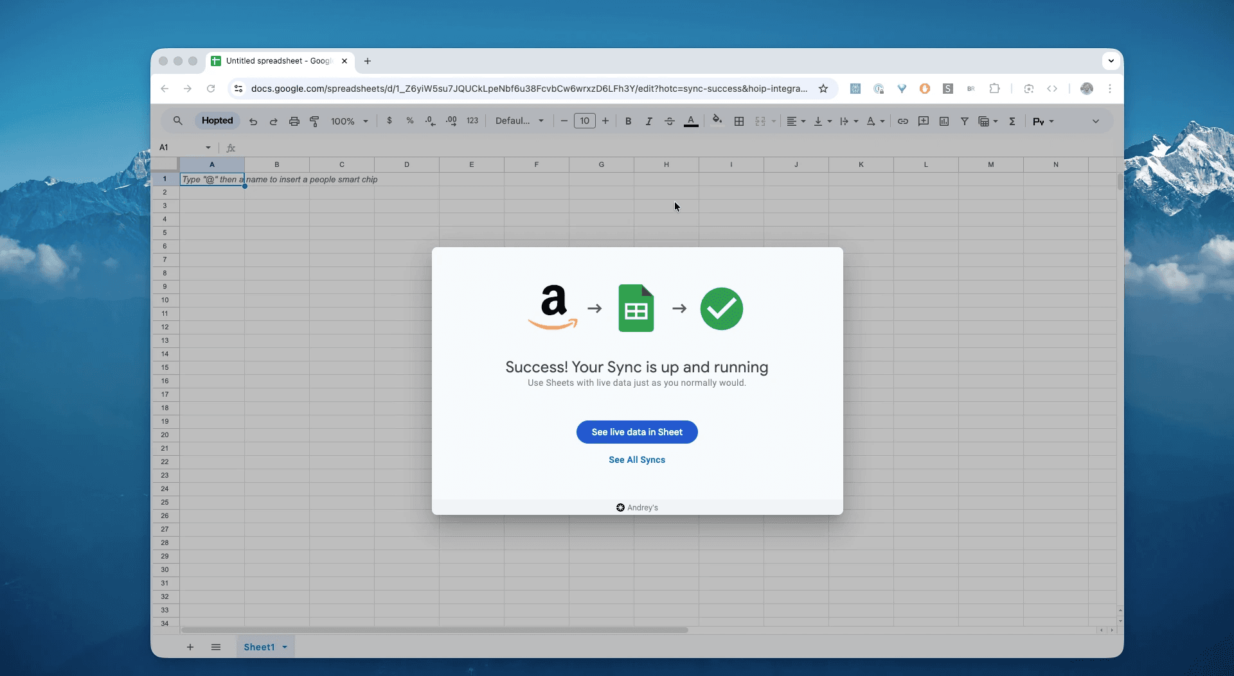The image size is (1234, 676).
Task: Select the Paint format tool
Action: pyautogui.click(x=314, y=121)
